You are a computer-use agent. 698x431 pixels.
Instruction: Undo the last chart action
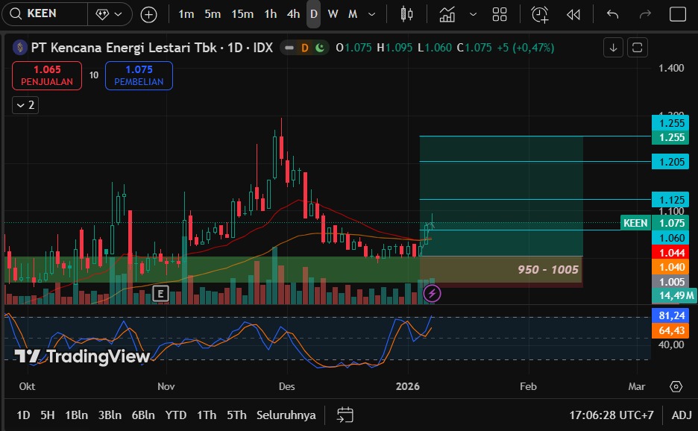[612, 14]
